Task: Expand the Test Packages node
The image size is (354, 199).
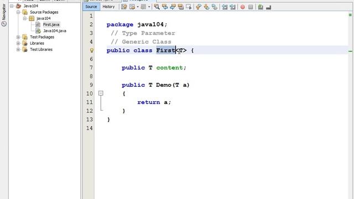Action: [x=18, y=37]
